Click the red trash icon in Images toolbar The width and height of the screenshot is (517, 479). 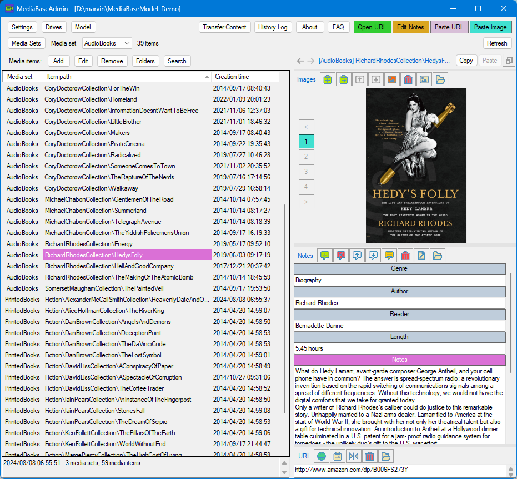(408, 79)
